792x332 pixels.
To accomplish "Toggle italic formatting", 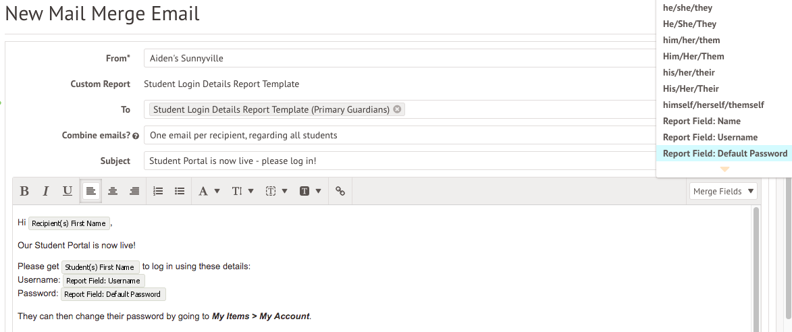I will click(x=46, y=192).
